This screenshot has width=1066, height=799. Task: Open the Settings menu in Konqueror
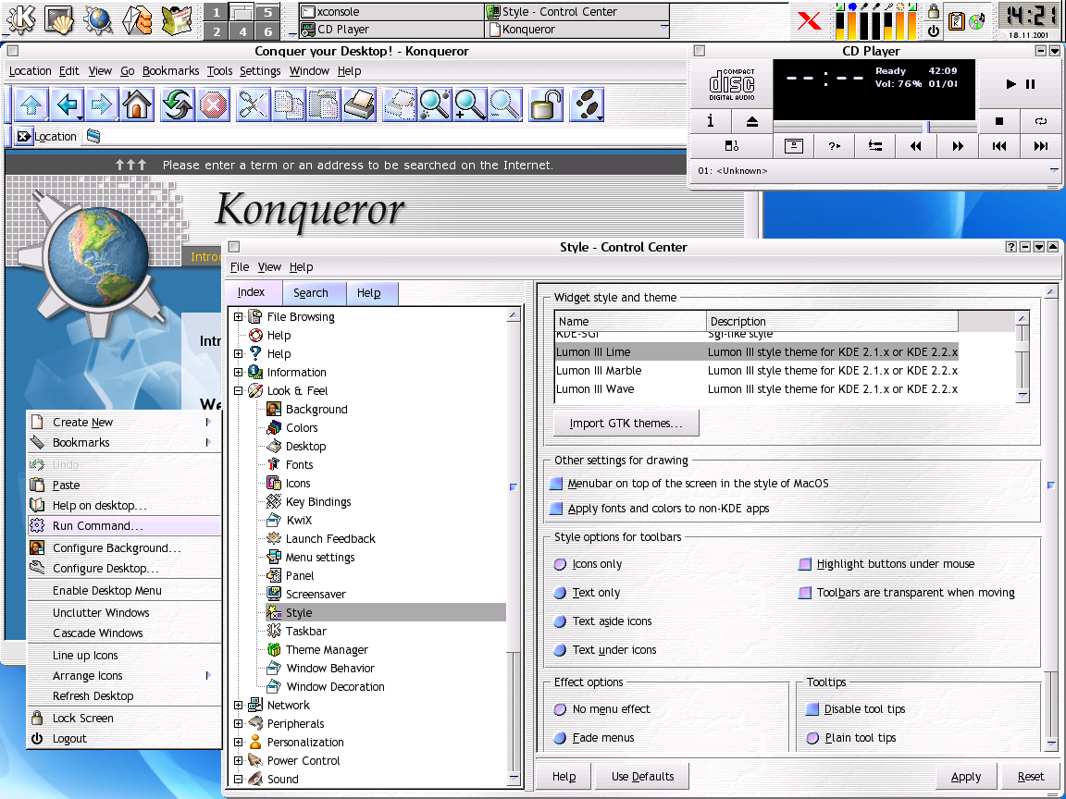click(260, 70)
